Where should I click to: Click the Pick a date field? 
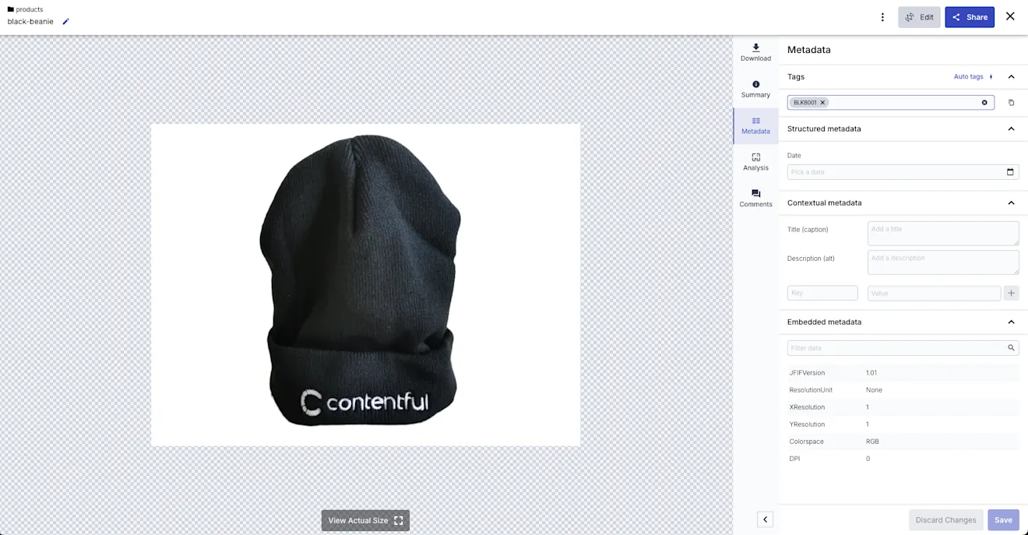pos(903,172)
